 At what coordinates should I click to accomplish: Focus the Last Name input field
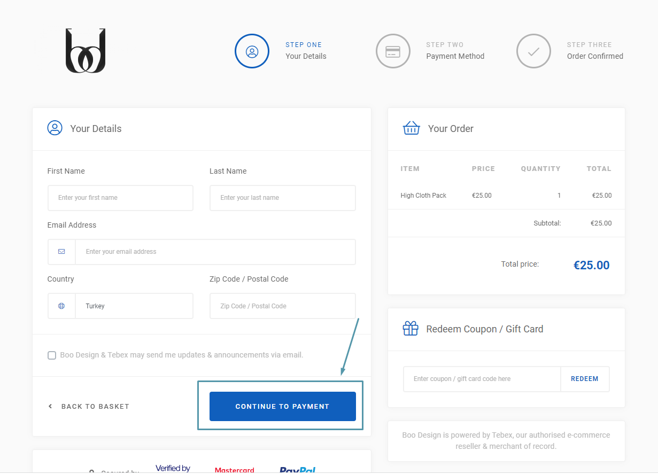tap(282, 198)
